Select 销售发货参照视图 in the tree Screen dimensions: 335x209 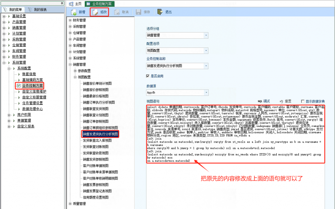tap(96, 159)
